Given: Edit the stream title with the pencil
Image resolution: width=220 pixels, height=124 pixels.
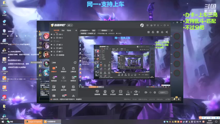Looking at the screenshot, I should (x=112, y=30).
